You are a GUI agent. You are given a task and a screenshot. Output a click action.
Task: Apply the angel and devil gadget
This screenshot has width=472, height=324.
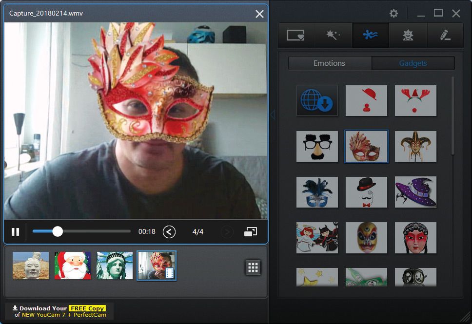click(317, 238)
